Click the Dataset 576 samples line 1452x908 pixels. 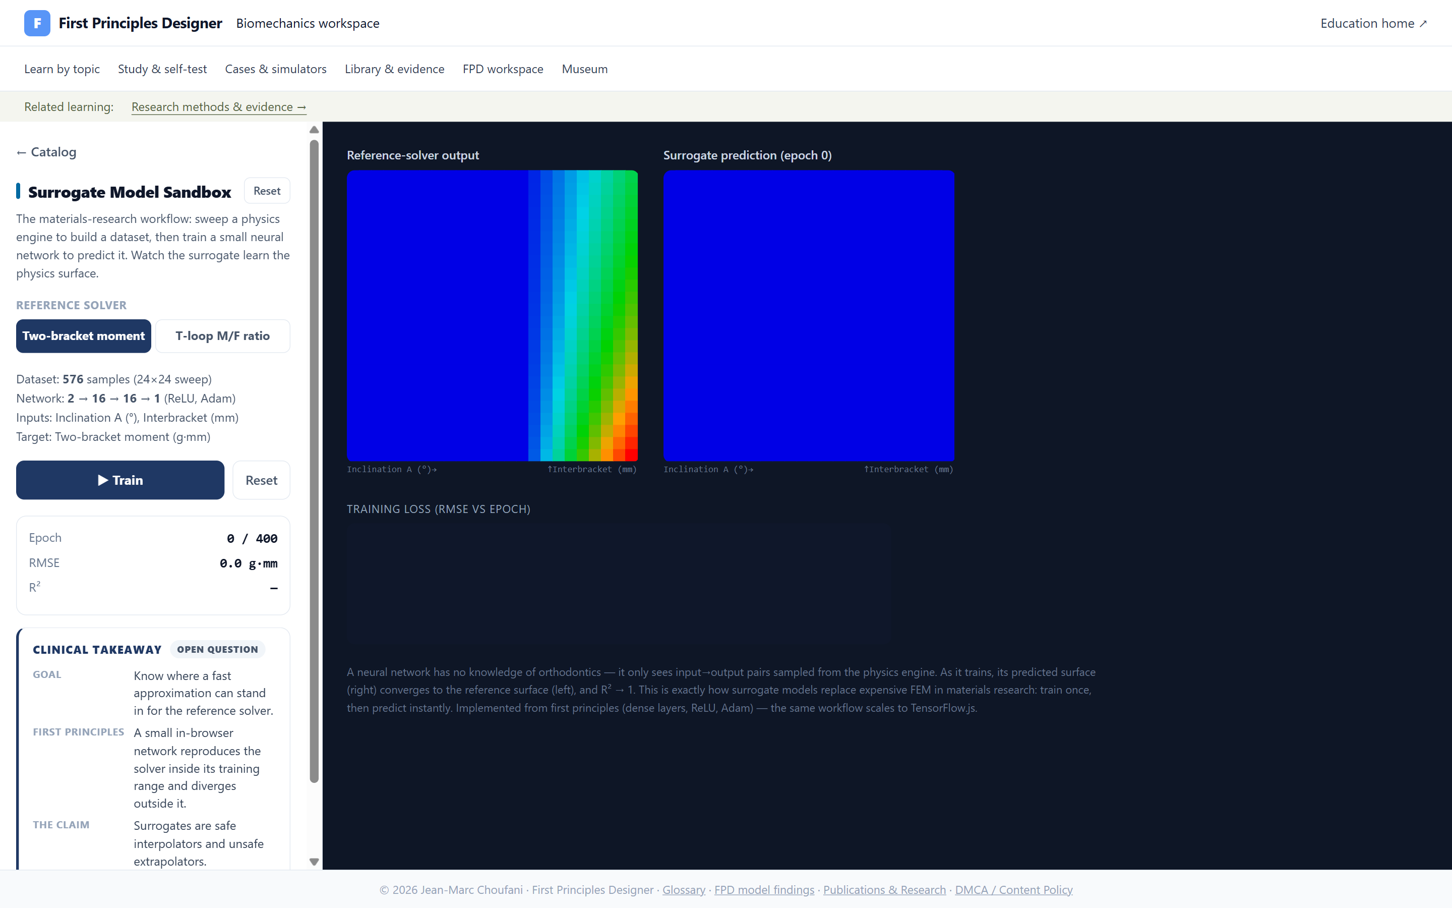[x=114, y=379]
